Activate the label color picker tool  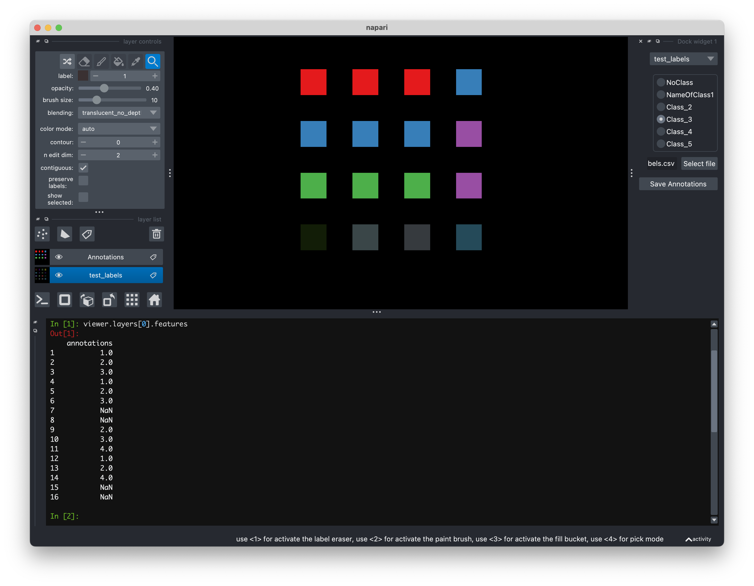tap(135, 61)
